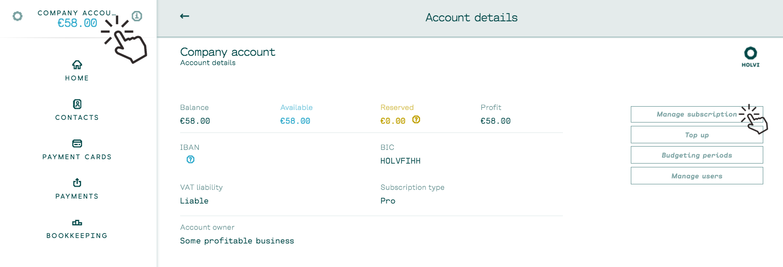Screen dimensions: 783x267
Task: Select the HOME menu label
Action: (x=77, y=78)
